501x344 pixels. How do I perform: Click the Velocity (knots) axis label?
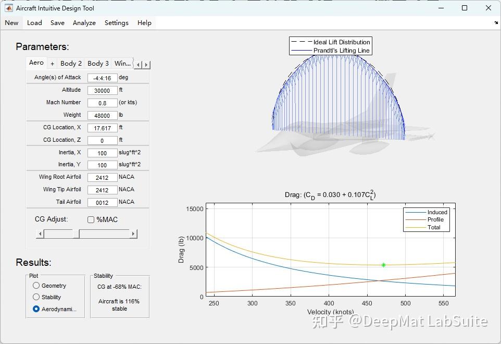tap(330, 312)
